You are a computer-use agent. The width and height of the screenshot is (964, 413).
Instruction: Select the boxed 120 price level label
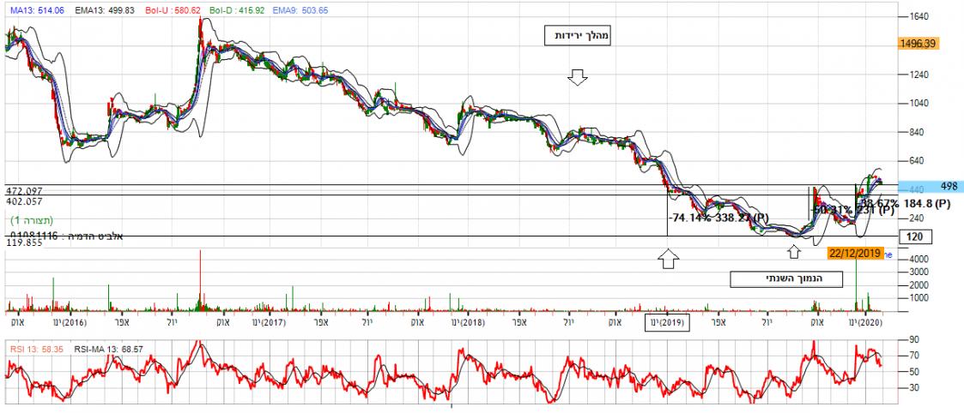click(917, 236)
